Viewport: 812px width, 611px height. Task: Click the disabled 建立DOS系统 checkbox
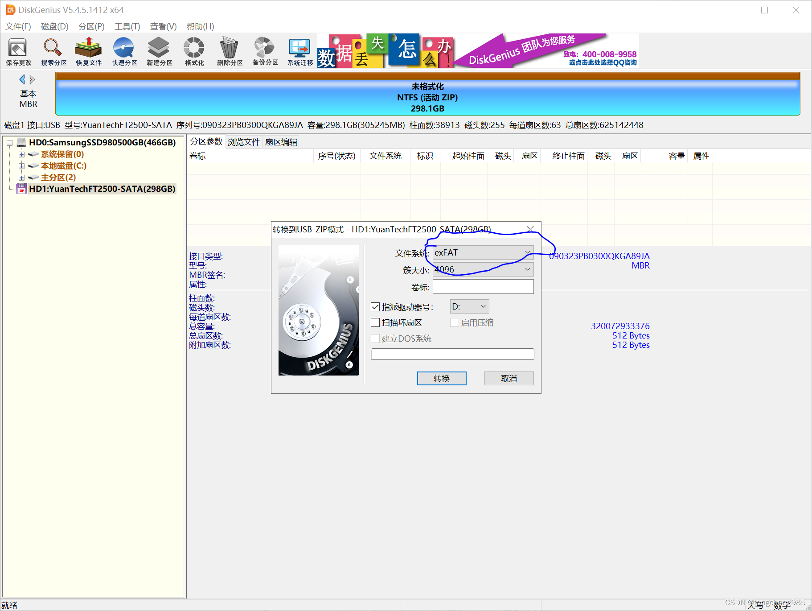tap(375, 339)
